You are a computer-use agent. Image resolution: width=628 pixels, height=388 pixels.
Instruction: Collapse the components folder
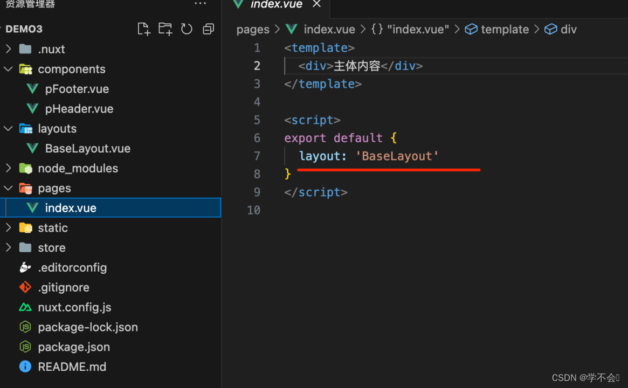(x=8, y=69)
